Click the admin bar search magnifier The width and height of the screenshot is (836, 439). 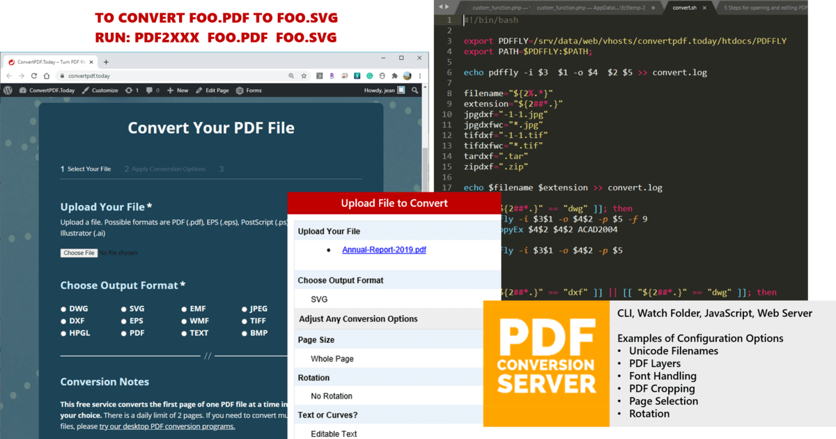[x=414, y=91]
